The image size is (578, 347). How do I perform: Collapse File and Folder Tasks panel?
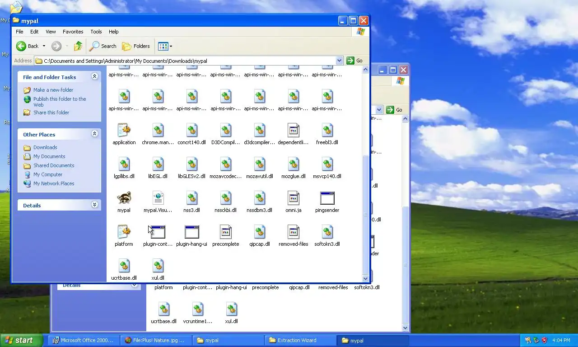94,76
